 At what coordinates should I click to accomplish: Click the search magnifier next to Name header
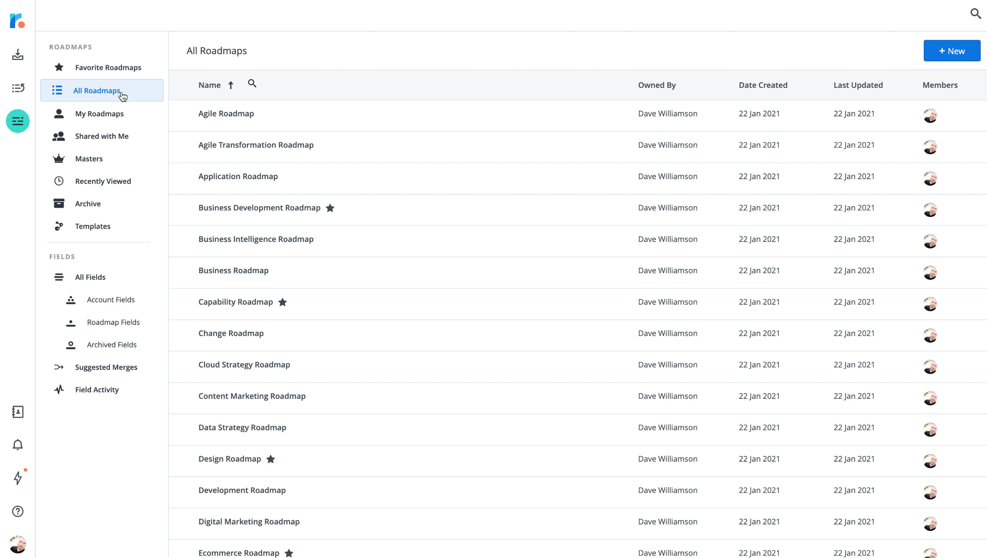(x=253, y=83)
